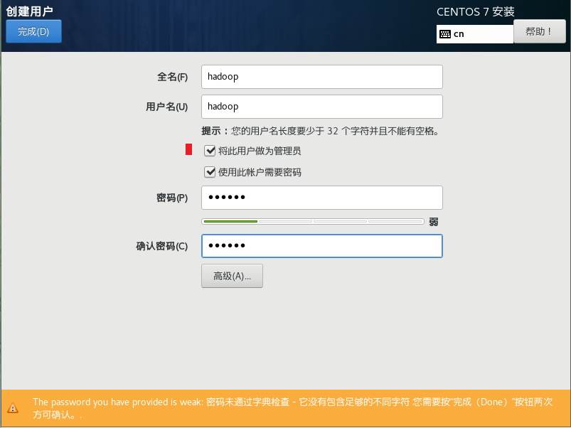Click the 创建用户 page title
The width and height of the screenshot is (571, 428).
[x=29, y=11]
